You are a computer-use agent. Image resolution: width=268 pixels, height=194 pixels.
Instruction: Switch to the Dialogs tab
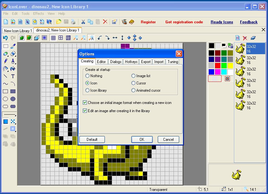116,62
